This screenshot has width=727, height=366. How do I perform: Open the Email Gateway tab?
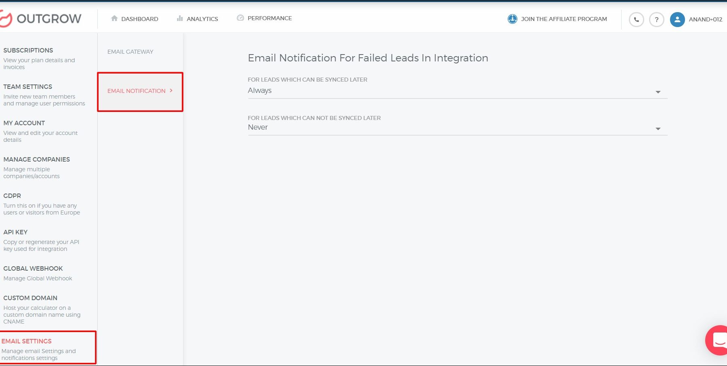point(130,52)
